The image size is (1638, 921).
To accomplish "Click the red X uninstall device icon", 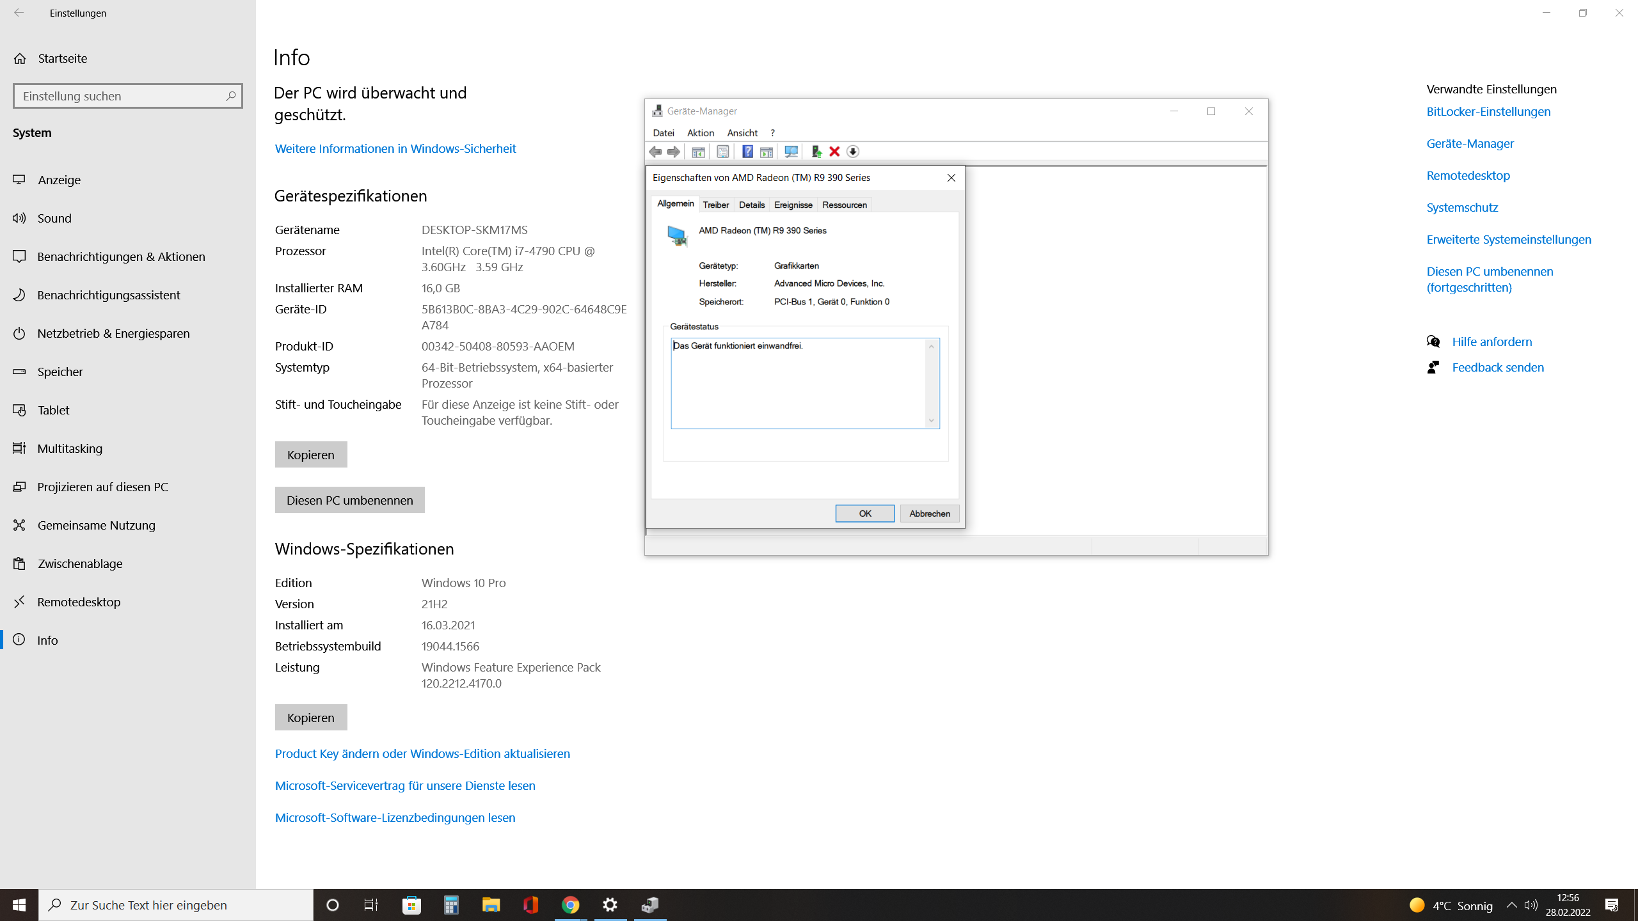I will tap(834, 152).
